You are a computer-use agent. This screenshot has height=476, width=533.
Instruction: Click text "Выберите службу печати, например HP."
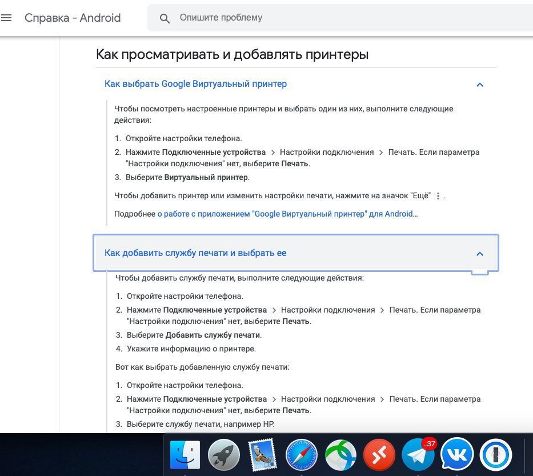click(201, 424)
